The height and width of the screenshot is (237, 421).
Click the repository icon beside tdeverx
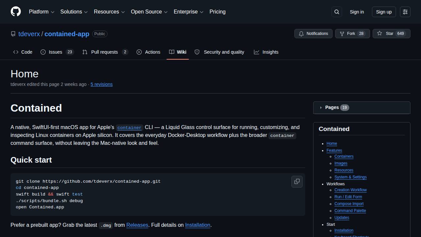13,34
